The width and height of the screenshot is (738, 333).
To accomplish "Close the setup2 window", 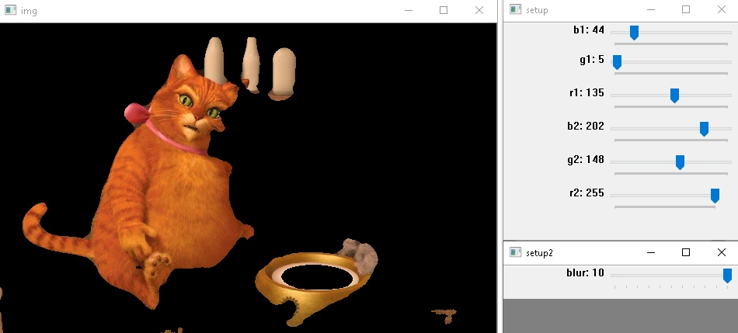I will click(x=722, y=252).
